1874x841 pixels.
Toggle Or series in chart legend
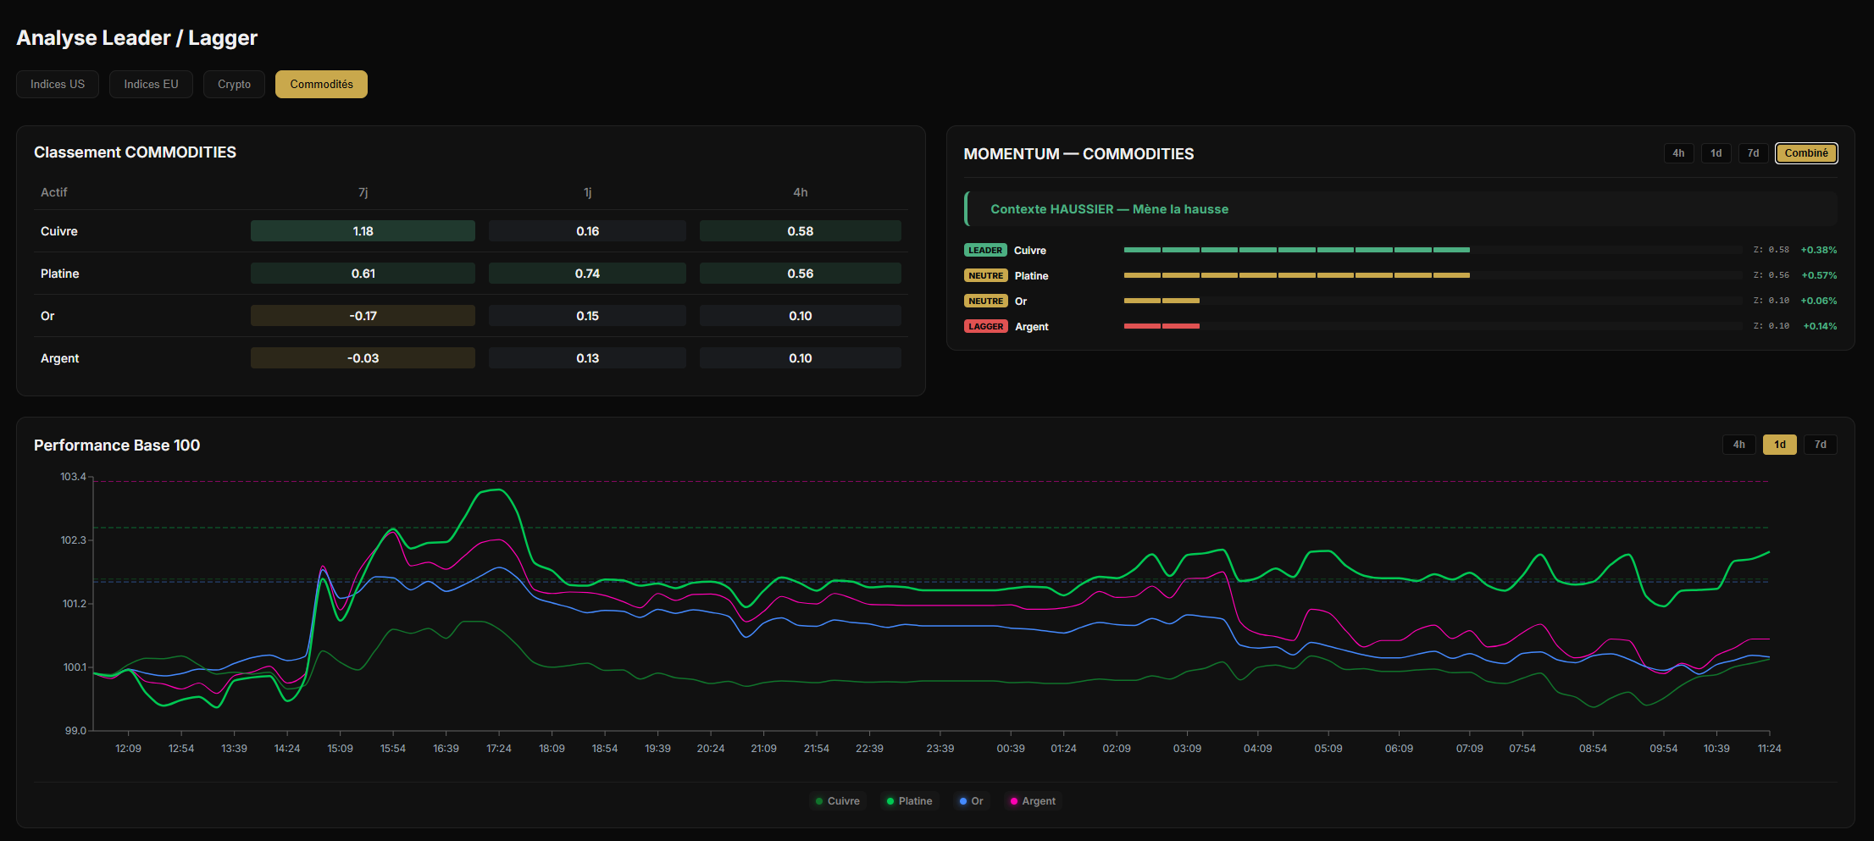point(971,801)
